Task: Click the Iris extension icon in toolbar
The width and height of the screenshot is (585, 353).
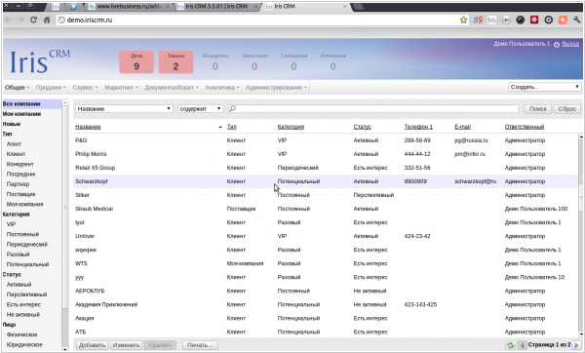Action: coord(491,20)
